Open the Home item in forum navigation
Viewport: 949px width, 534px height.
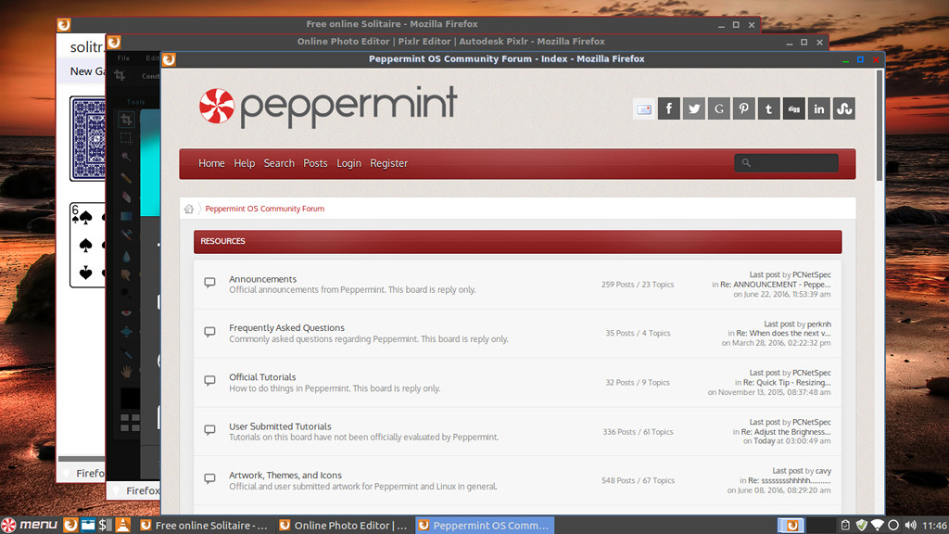211,163
